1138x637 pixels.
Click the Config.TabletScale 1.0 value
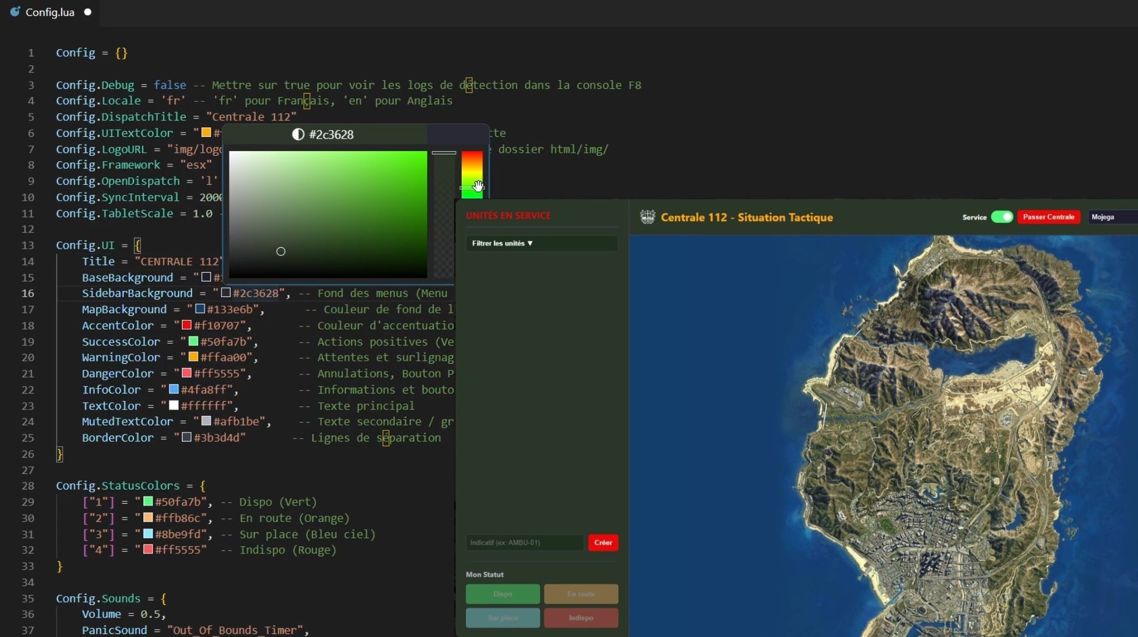[203, 213]
